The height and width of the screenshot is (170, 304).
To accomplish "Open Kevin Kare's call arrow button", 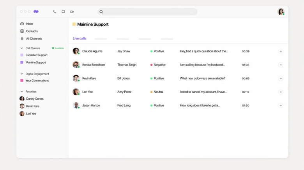I will [281, 78].
